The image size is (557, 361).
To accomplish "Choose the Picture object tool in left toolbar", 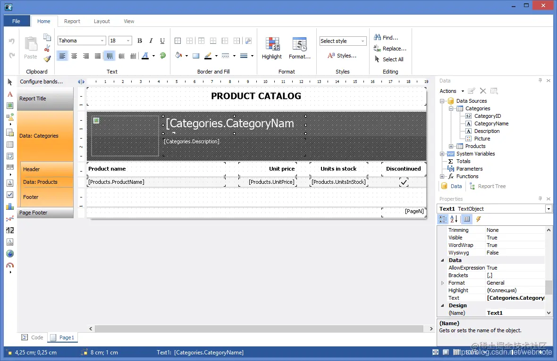I will click(10, 106).
